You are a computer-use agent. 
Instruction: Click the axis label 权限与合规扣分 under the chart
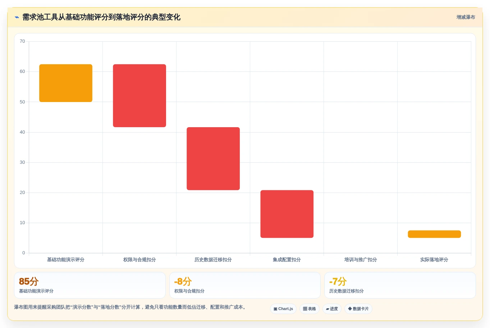139,260
